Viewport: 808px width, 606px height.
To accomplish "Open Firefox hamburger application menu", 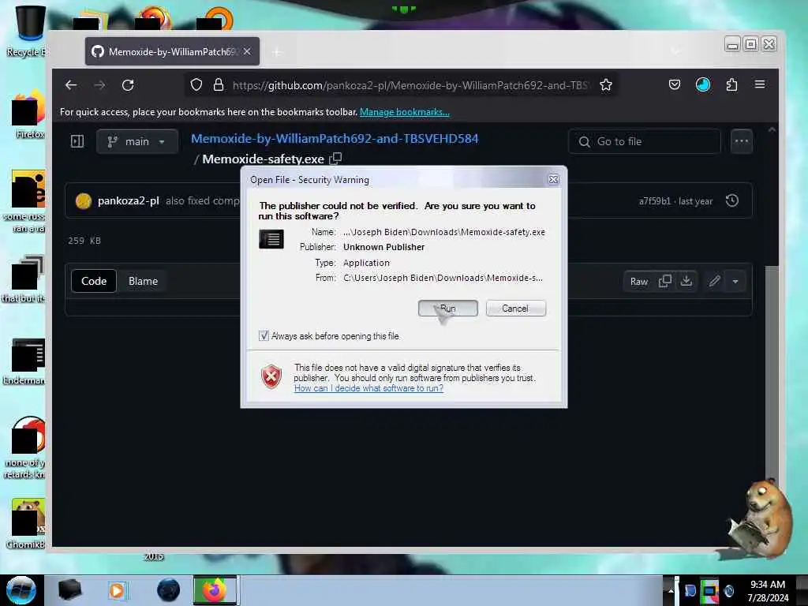I will point(760,84).
